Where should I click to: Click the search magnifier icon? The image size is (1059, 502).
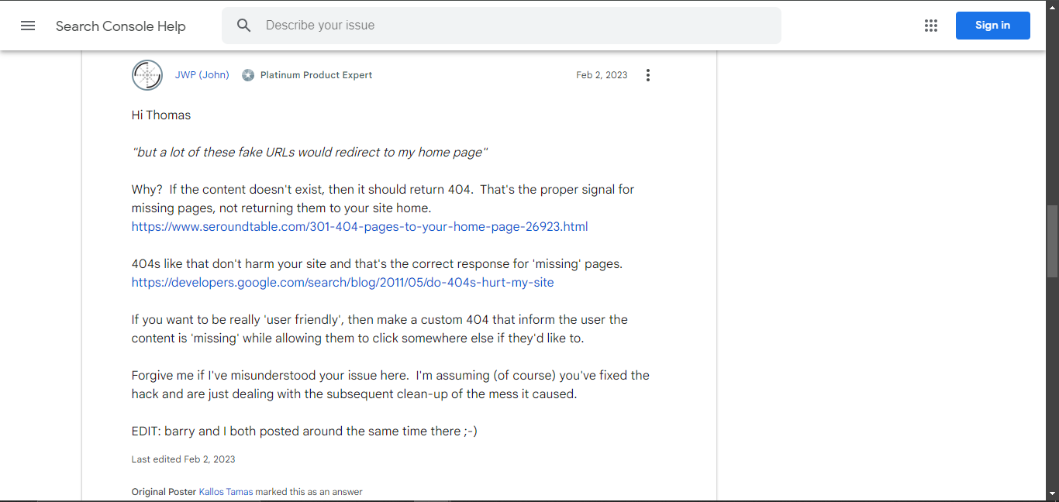point(244,26)
